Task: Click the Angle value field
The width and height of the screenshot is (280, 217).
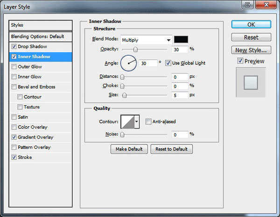Action: point(148,63)
